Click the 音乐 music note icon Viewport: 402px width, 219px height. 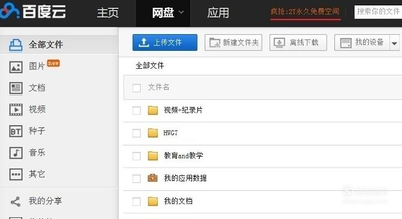tap(16, 153)
